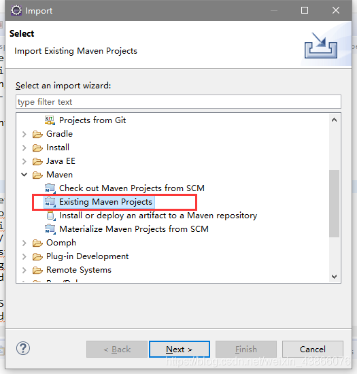This screenshot has width=357, height=374.
Task: Click the Eclipse icon in title bar
Action: [x=16, y=10]
